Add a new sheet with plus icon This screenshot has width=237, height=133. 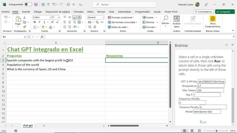(44, 126)
